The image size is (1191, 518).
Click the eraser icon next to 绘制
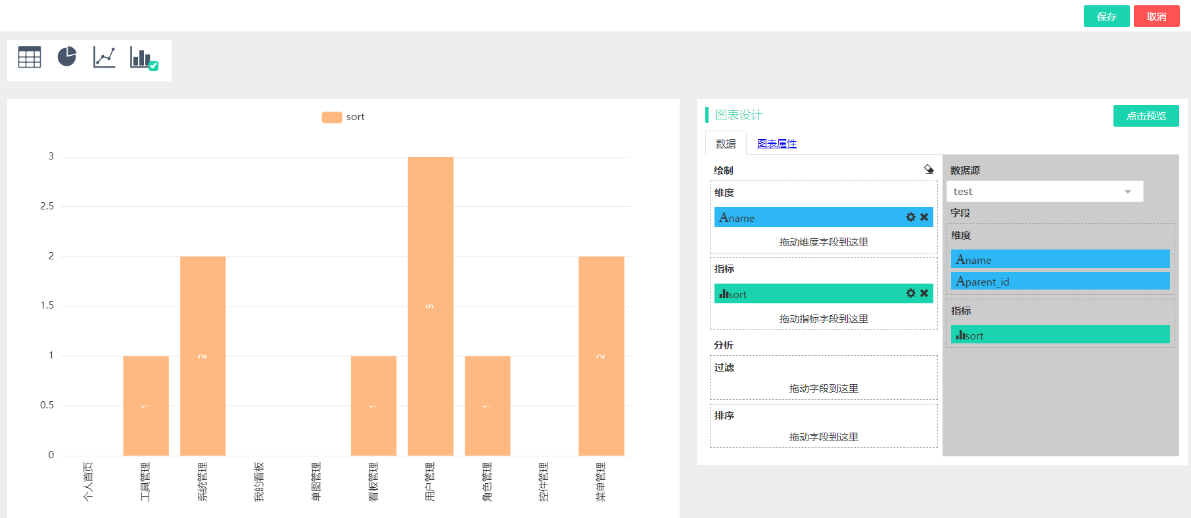tap(929, 169)
